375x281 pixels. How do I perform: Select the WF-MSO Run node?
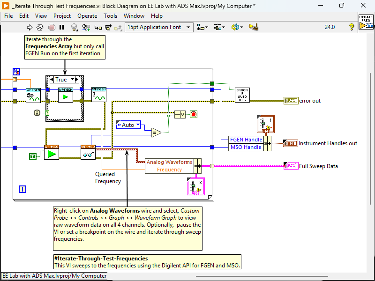(52, 152)
